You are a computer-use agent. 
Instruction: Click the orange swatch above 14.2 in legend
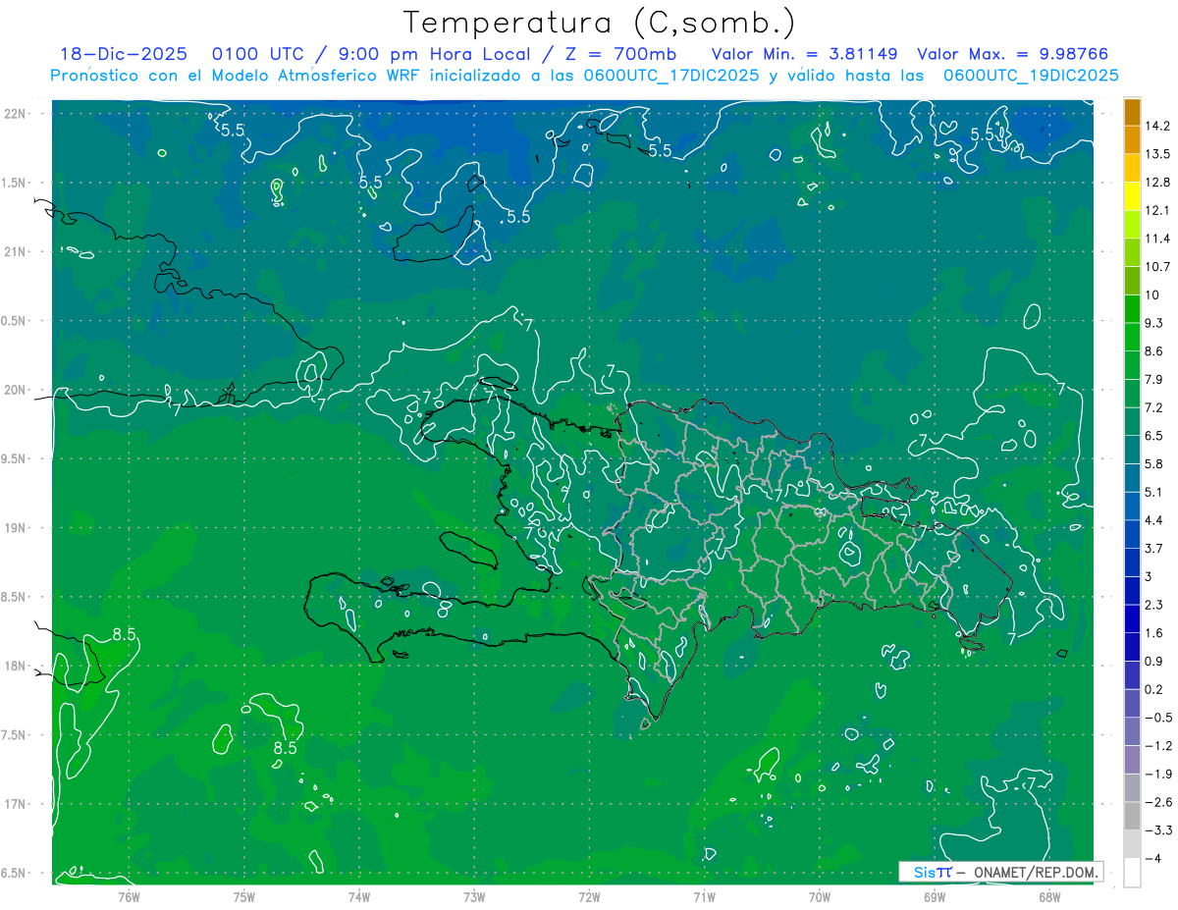point(1132,112)
